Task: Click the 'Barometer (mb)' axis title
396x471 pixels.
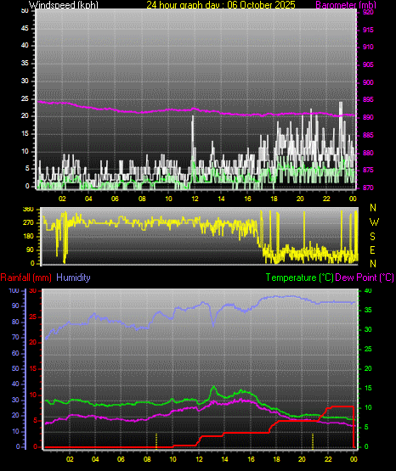Action: pyautogui.click(x=346, y=5)
